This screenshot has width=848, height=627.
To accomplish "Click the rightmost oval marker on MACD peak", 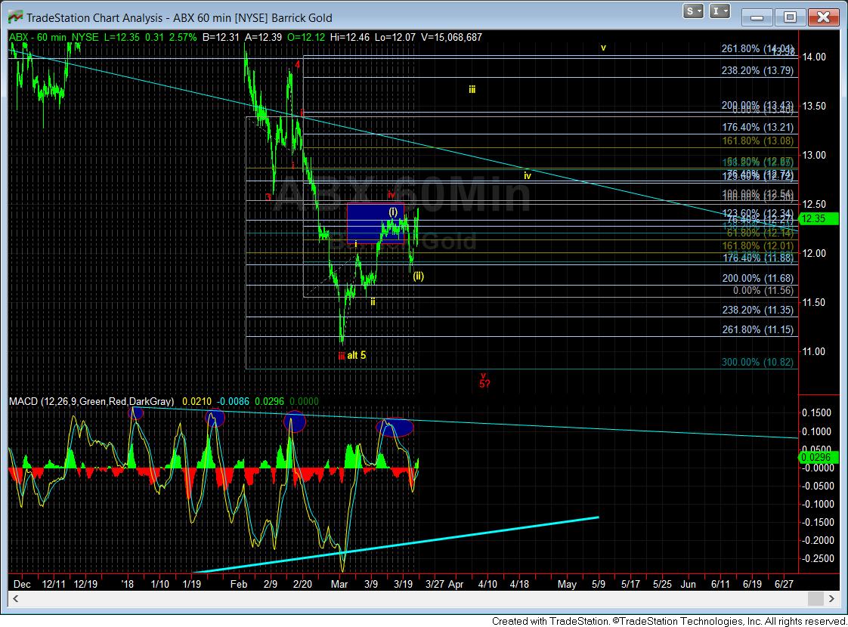I will (395, 427).
